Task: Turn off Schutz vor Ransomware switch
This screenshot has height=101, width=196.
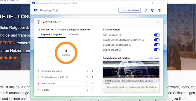Action: point(157,45)
